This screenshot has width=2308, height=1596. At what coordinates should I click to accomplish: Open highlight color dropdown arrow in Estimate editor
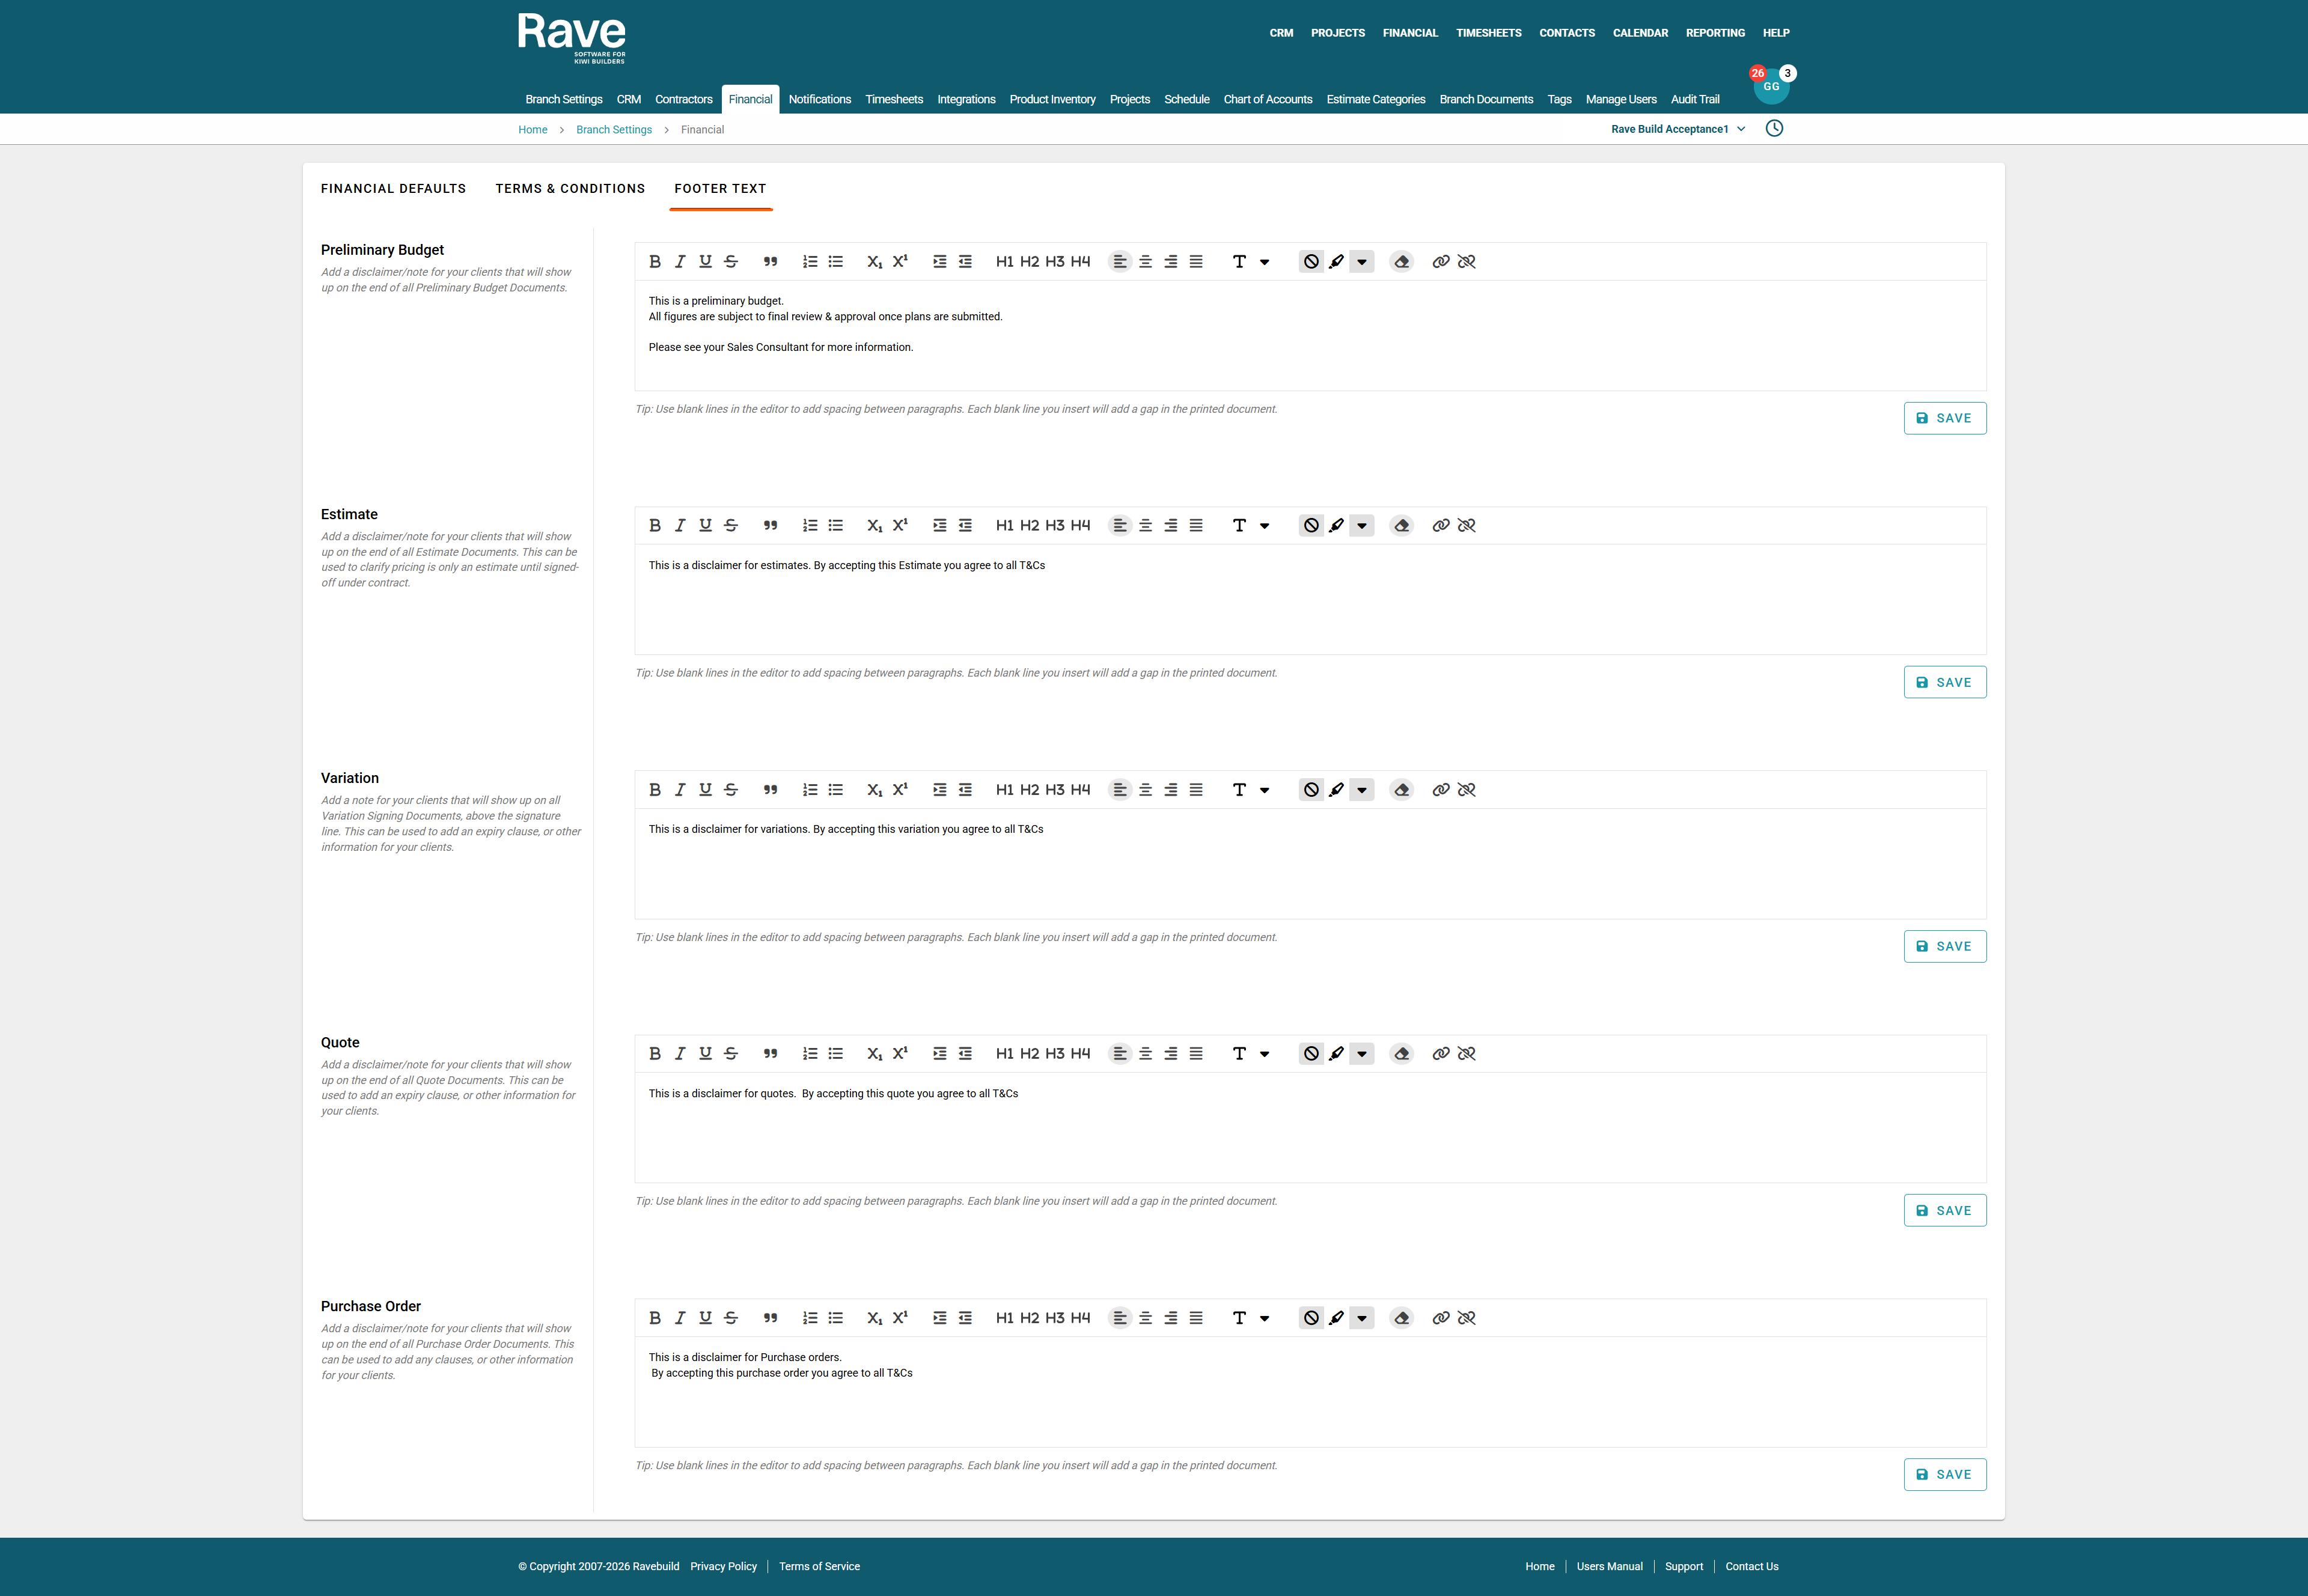point(1361,525)
